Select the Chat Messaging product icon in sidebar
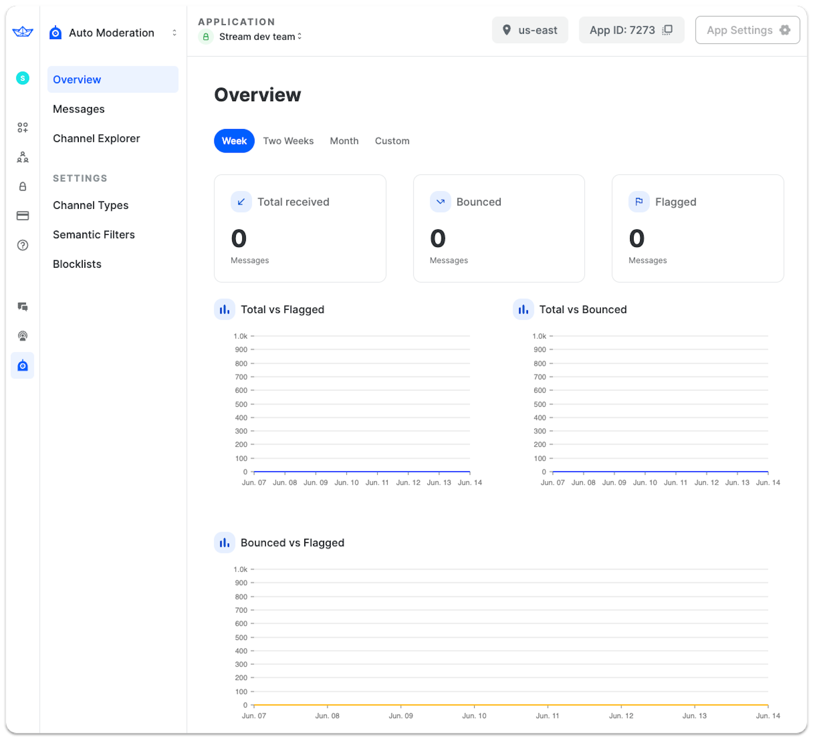 coord(22,307)
